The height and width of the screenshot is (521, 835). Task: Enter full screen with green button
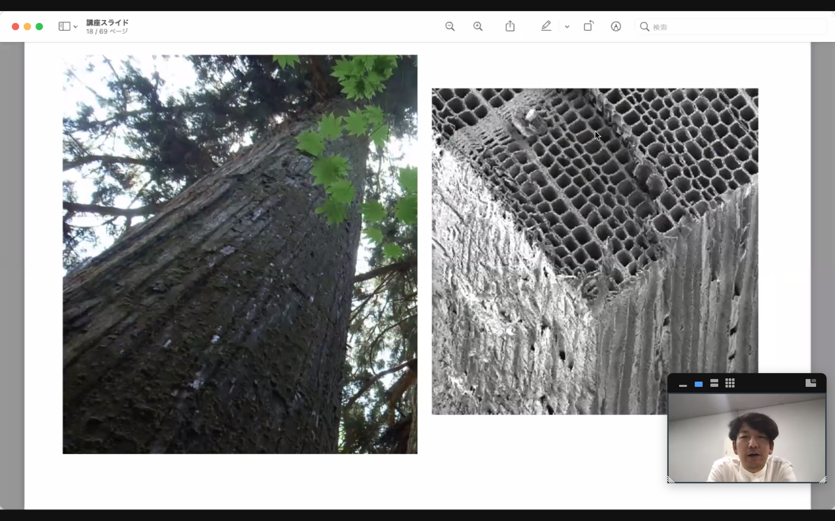39,26
